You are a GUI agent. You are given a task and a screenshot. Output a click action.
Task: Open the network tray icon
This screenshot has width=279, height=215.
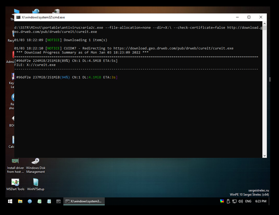pos(234,201)
